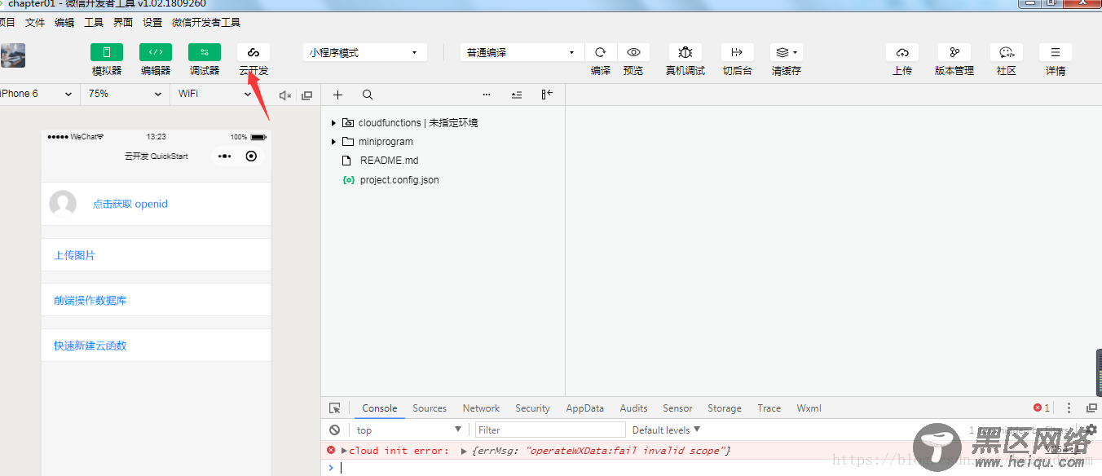Toggle the 调试器 debugger panel
1102x476 pixels.
pyautogui.click(x=205, y=52)
